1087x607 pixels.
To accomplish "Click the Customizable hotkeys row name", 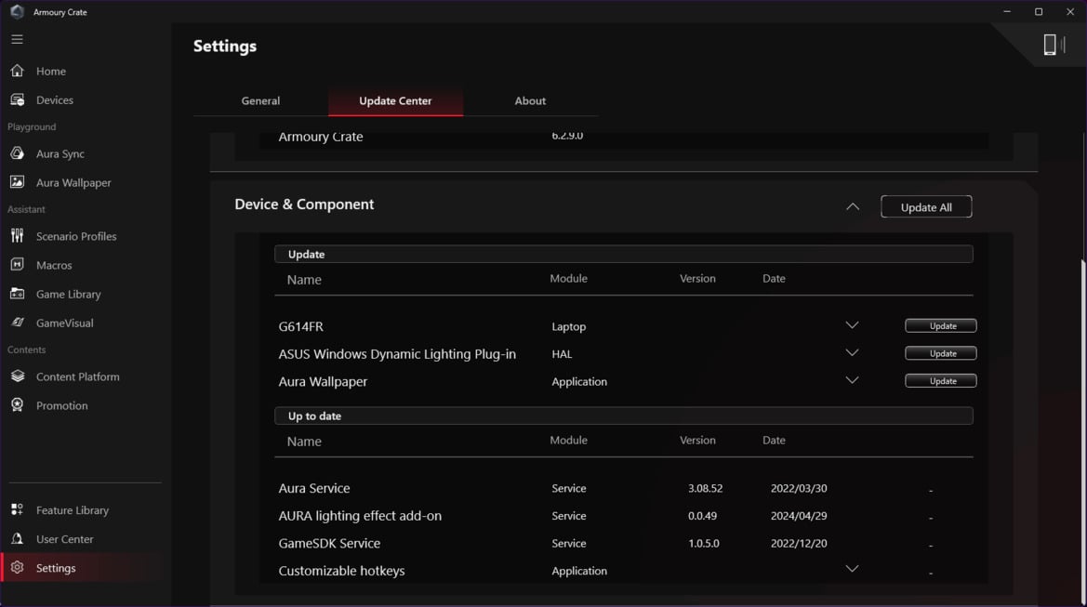I will (x=342, y=571).
